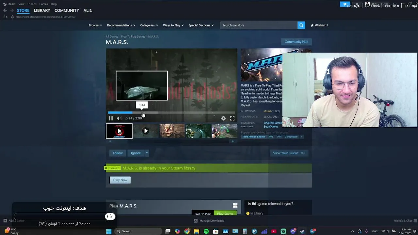Click Add a Game plus icon
418x235 pixels.
point(5,221)
